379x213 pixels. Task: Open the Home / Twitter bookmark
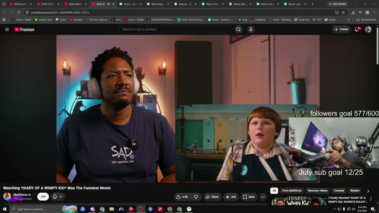coord(21,20)
